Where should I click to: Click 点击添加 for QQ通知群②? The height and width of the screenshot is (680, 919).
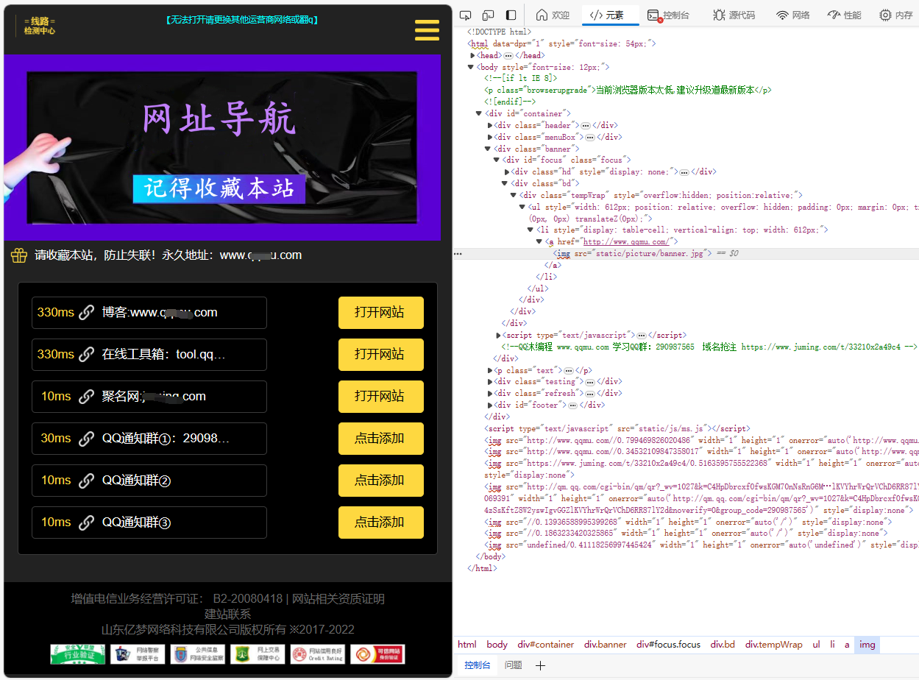click(380, 480)
